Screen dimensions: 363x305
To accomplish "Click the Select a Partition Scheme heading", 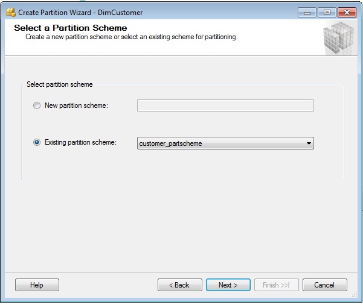I will point(71,28).
